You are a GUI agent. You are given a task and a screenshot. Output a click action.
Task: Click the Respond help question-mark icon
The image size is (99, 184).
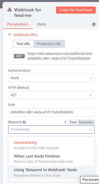(24, 122)
